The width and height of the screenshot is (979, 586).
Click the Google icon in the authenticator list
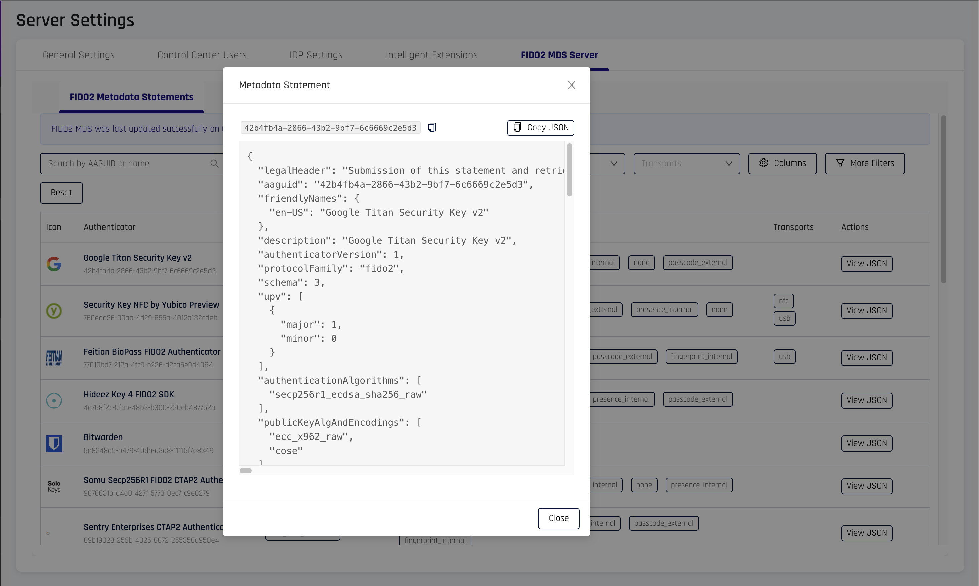pyautogui.click(x=54, y=264)
